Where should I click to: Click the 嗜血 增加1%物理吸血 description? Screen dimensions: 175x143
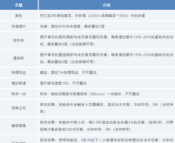[x=68, y=73]
